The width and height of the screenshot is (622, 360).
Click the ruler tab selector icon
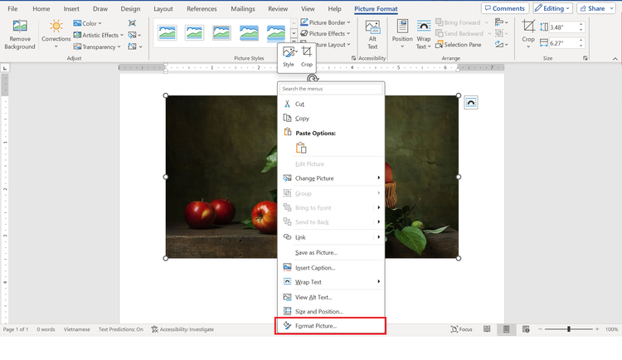click(5, 68)
